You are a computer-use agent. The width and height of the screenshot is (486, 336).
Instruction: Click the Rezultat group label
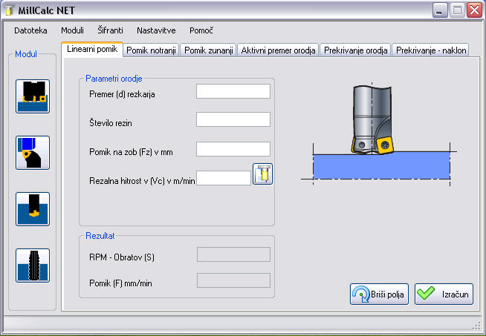[100, 236]
